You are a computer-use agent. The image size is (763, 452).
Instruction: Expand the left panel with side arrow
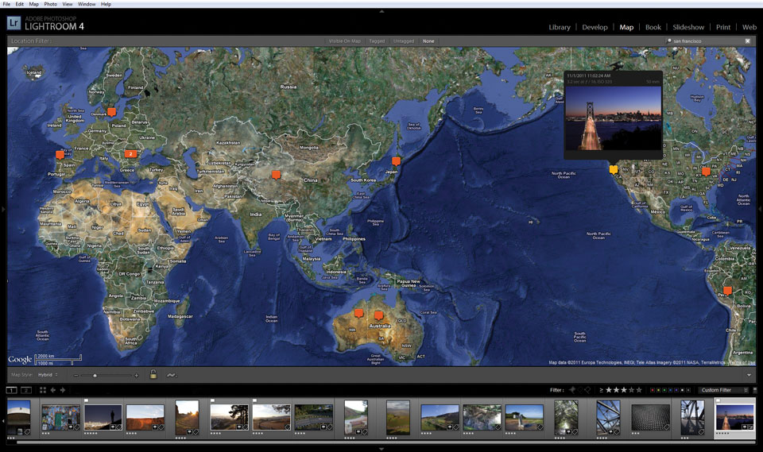pyautogui.click(x=3, y=209)
